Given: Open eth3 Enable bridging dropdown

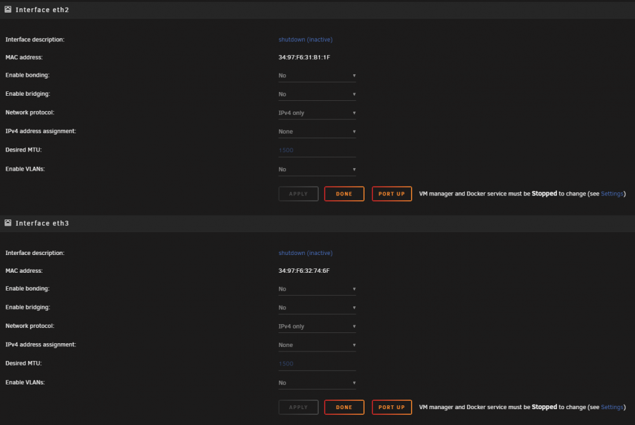Looking at the screenshot, I should [317, 308].
